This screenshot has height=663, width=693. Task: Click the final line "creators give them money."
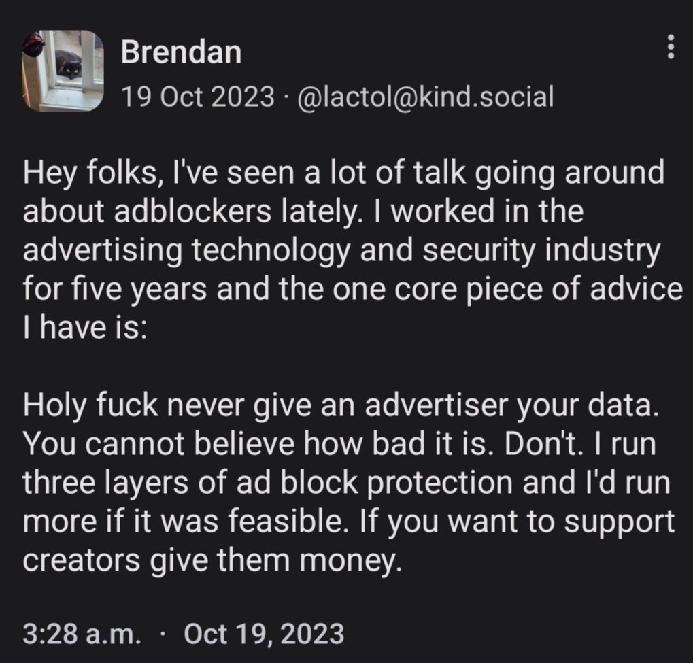(x=207, y=562)
